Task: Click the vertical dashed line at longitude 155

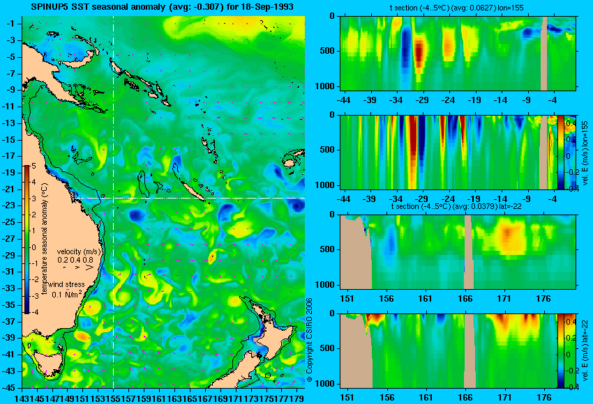Action: [113, 201]
